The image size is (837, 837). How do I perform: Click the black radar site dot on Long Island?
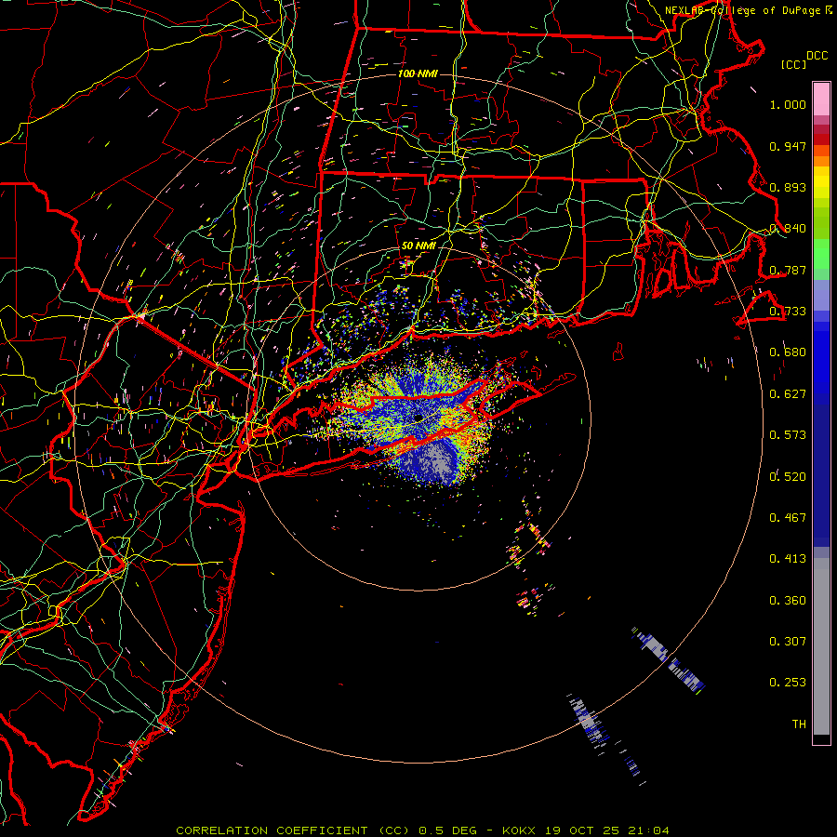pyautogui.click(x=418, y=417)
